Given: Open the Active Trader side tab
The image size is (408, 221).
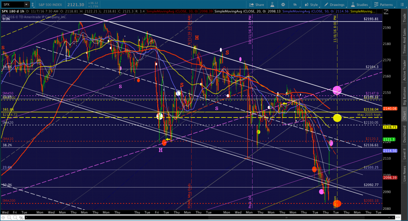Looking at the screenshot, I should pos(404,70).
